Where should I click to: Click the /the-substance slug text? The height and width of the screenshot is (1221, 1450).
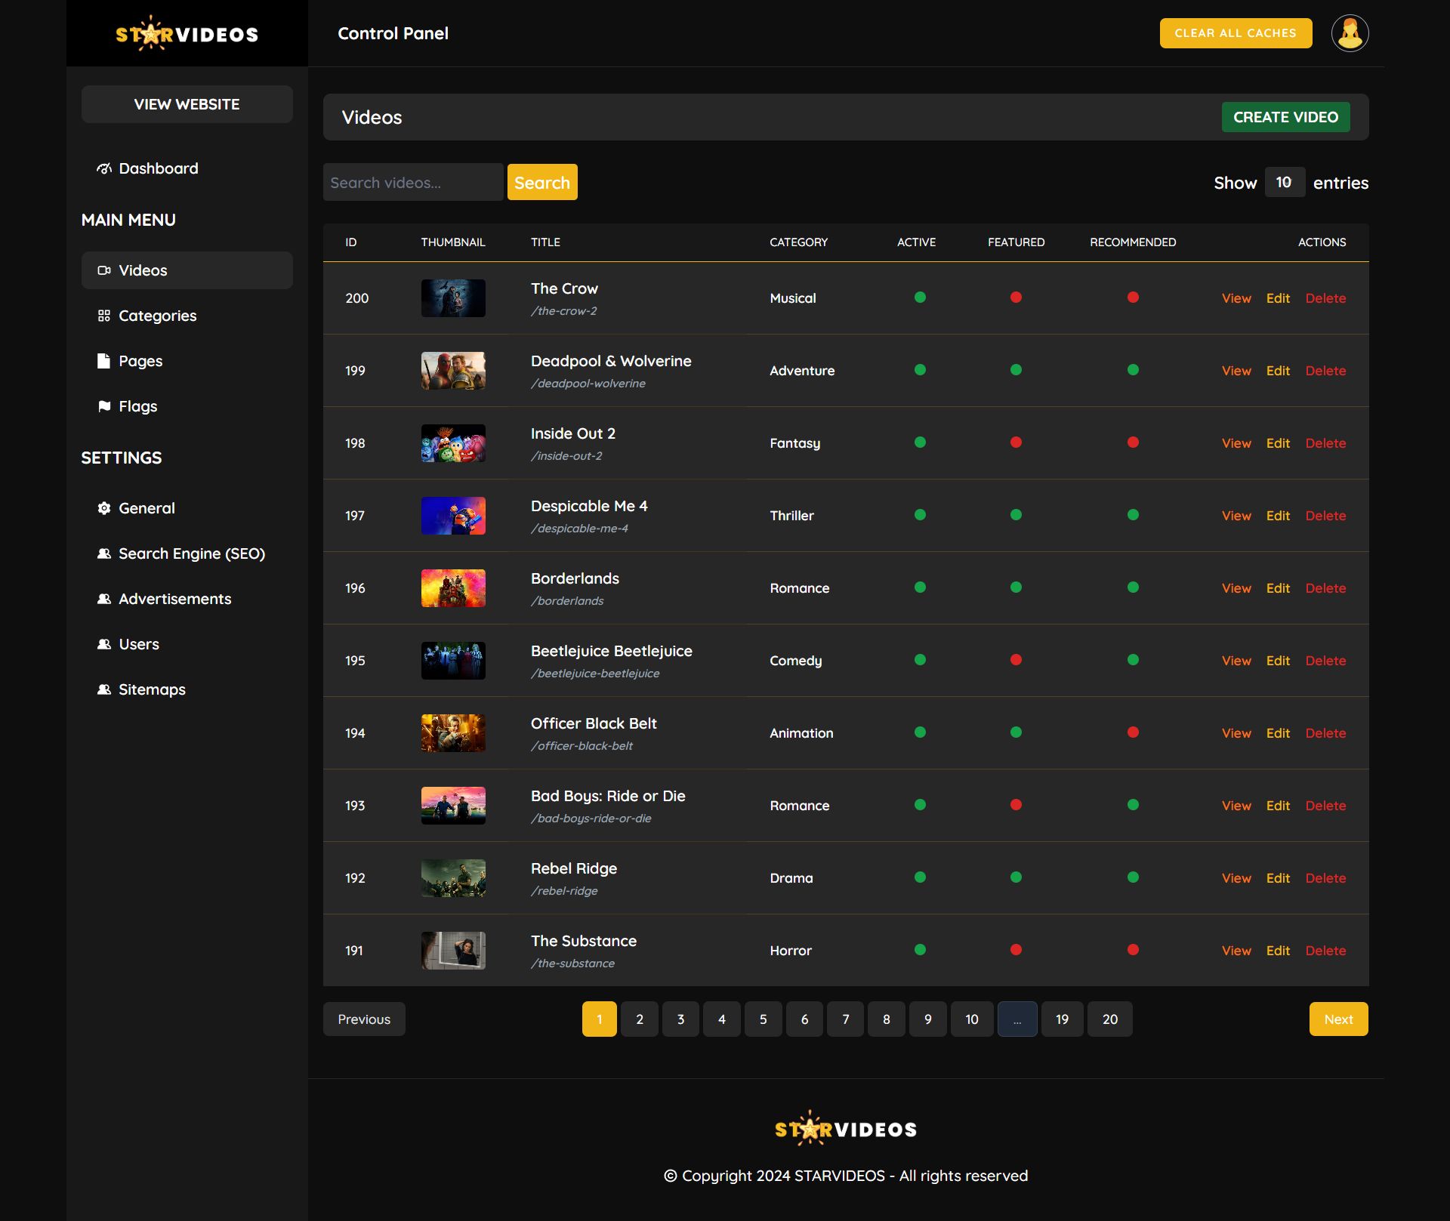click(572, 964)
